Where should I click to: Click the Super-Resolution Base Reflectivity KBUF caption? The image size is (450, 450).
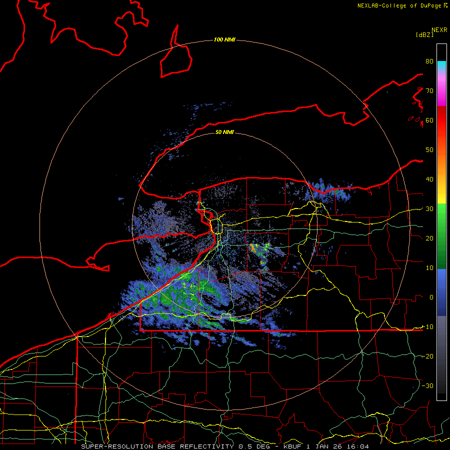point(224,446)
